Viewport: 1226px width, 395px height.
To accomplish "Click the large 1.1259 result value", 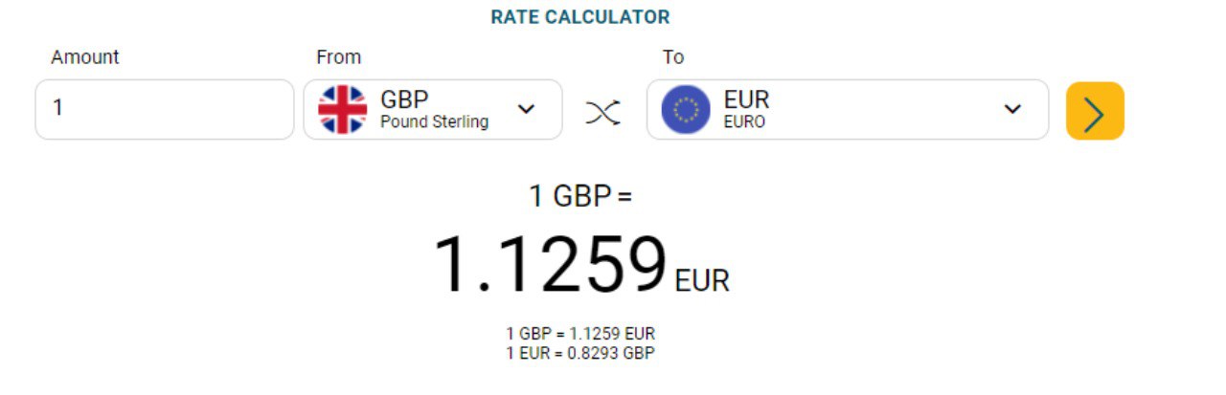I will click(x=550, y=265).
